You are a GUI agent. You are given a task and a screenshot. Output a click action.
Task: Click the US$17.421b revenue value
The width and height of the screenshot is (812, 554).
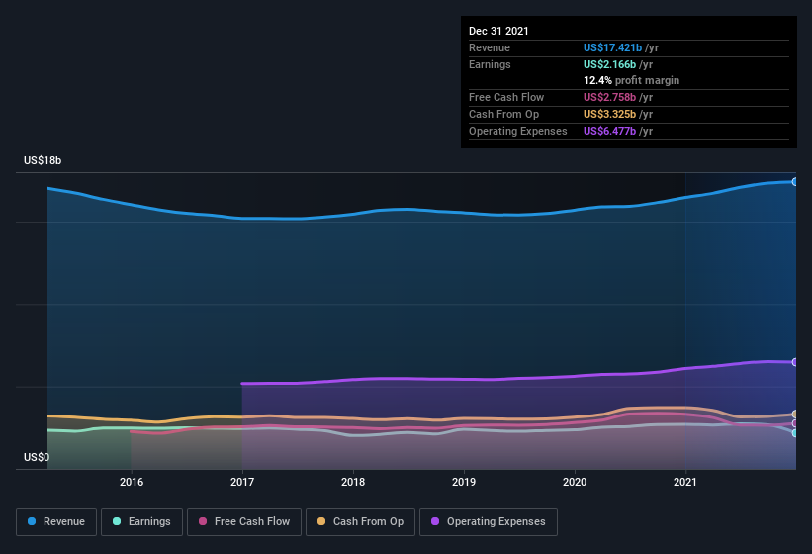point(612,47)
